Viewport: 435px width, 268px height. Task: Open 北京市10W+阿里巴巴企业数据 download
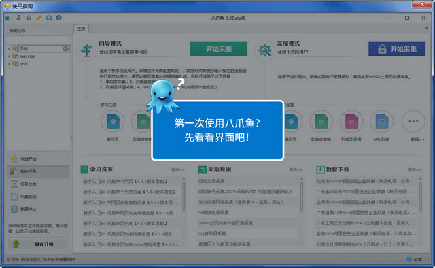365,181
